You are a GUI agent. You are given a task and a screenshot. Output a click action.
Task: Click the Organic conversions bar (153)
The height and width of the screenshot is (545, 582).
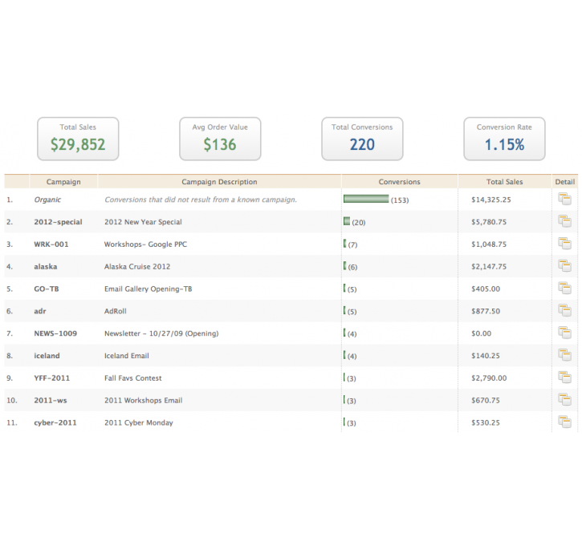click(x=366, y=200)
